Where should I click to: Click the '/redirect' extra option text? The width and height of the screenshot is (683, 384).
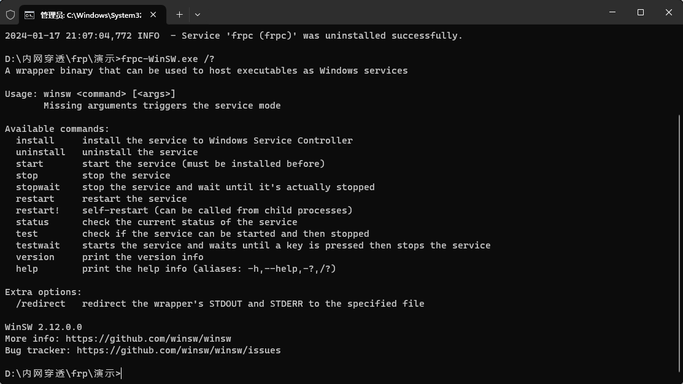click(x=41, y=304)
